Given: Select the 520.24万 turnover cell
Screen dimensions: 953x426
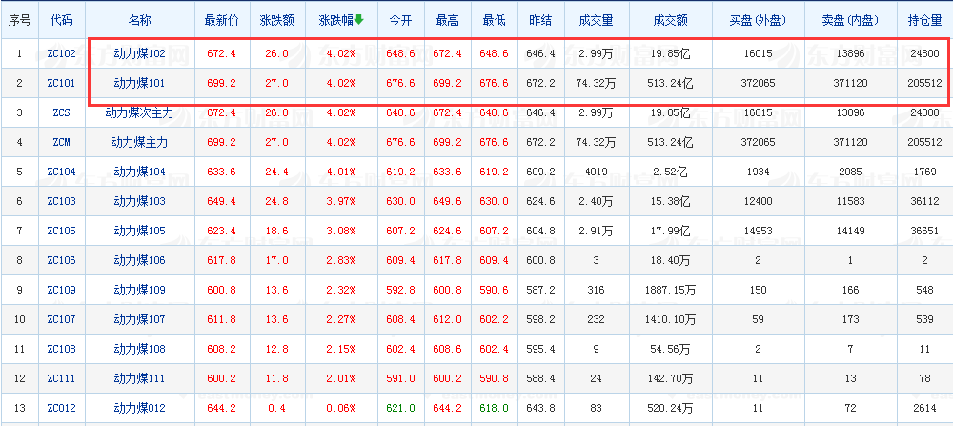Looking at the screenshot, I should pyautogui.click(x=670, y=409).
